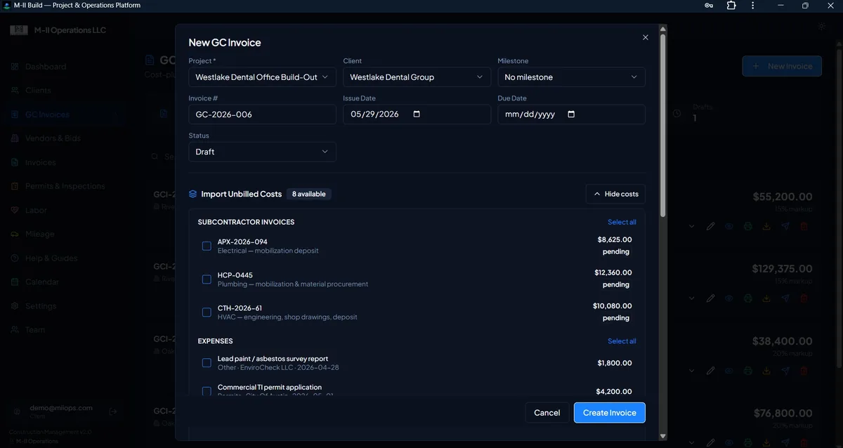
Task: Click the Invoice # field containing GC-2026-006
Action: coord(262,114)
